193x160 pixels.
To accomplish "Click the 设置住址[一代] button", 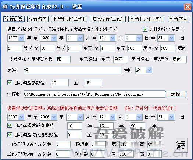I will (x=146, y=19).
